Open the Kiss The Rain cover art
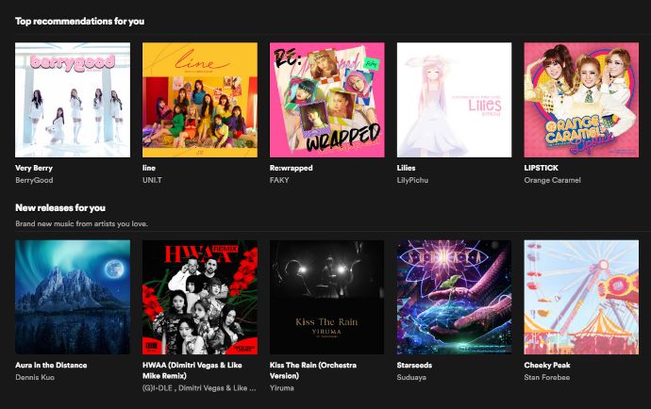The height and width of the screenshot is (409, 651). pos(327,297)
